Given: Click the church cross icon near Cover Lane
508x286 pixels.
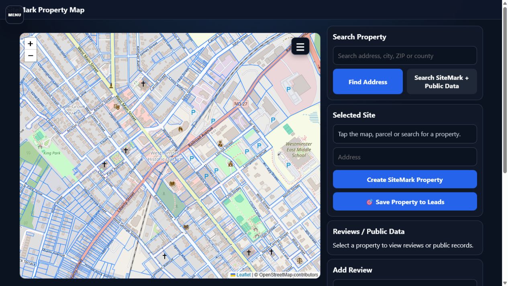Looking at the screenshot, I should [x=126, y=150].
